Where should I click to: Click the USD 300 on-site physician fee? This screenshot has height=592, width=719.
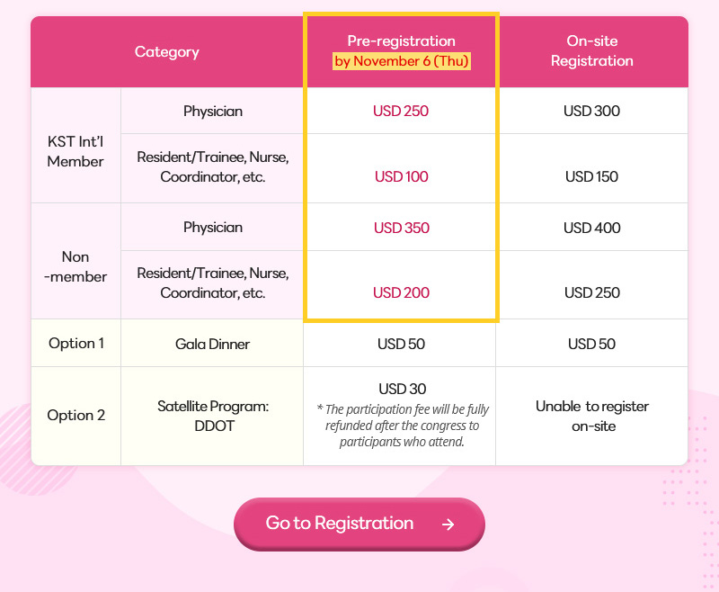click(x=591, y=112)
